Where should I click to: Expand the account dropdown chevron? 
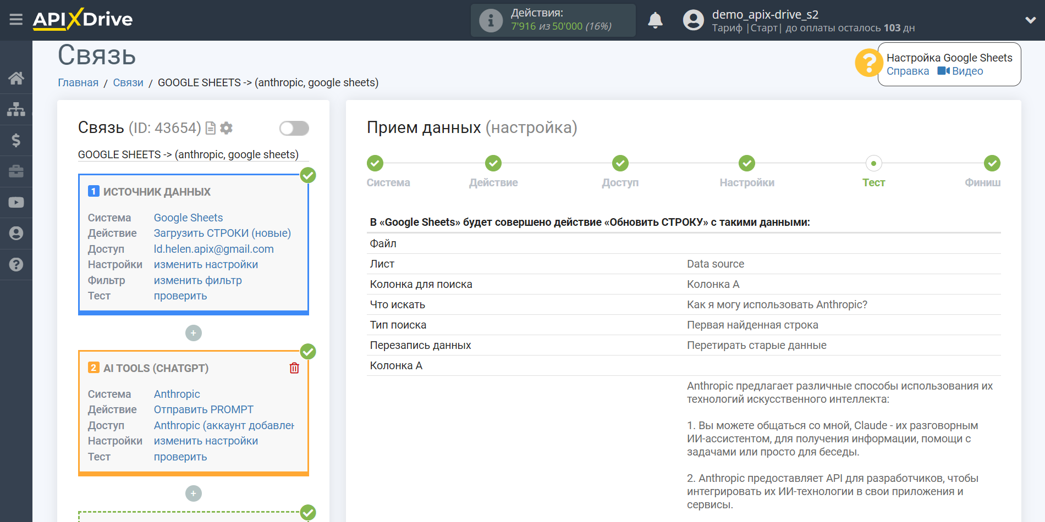[1031, 20]
